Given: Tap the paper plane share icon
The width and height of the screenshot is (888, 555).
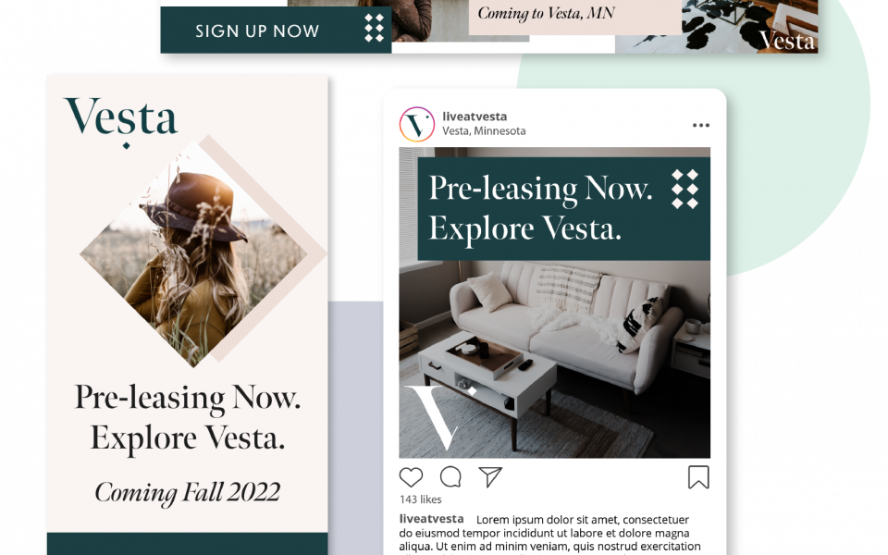Looking at the screenshot, I should (490, 477).
